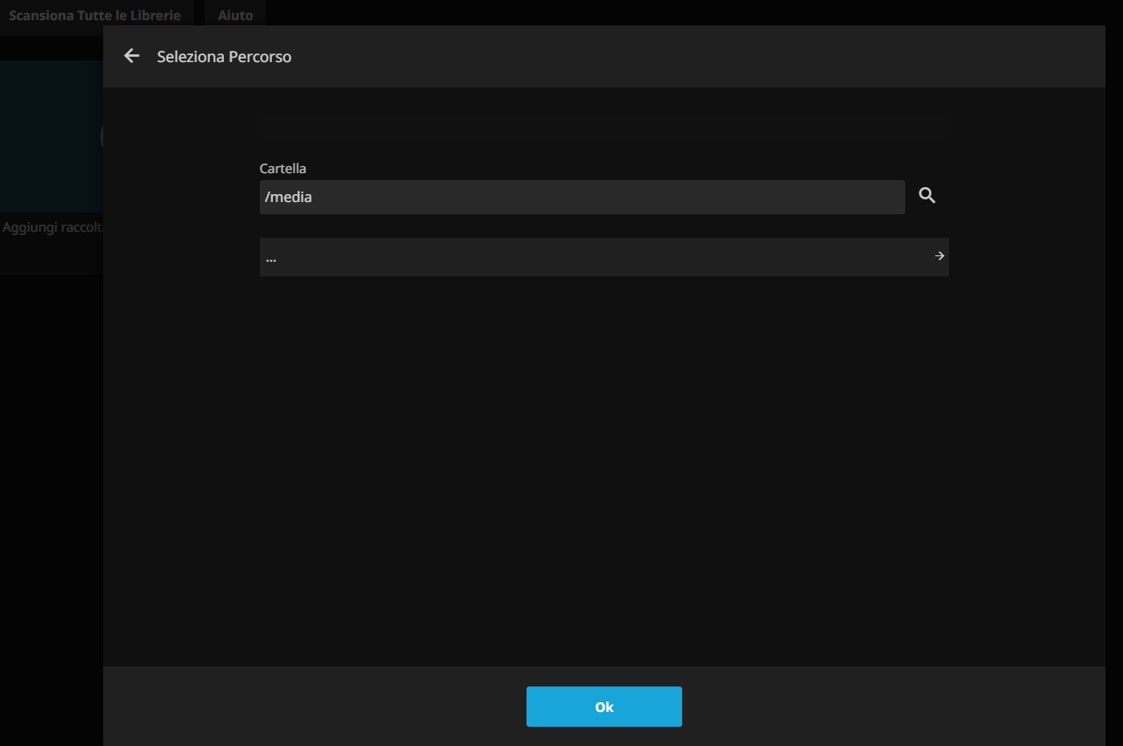Click Scansiona Tutte le Librerie button

coord(94,16)
